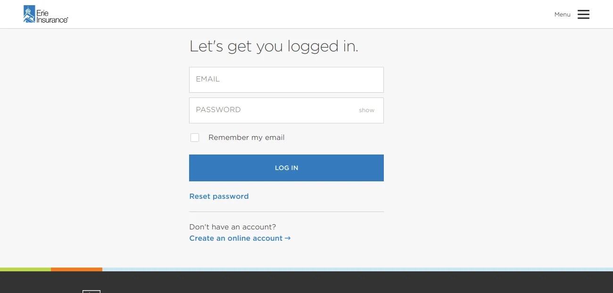This screenshot has width=613, height=293.
Task: Click the Erie Insurance logo
Action: [46, 14]
